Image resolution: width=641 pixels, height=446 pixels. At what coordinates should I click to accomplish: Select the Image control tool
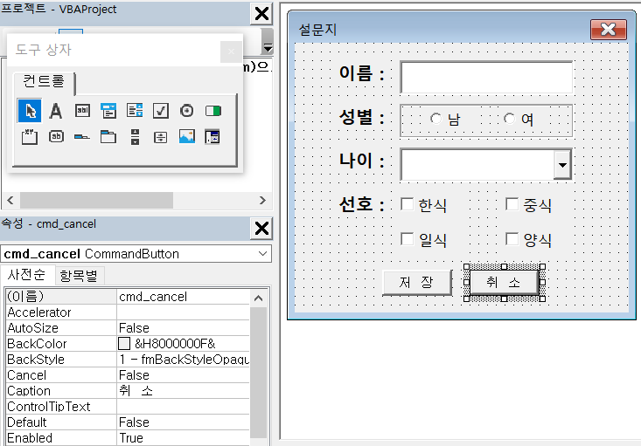(x=187, y=137)
